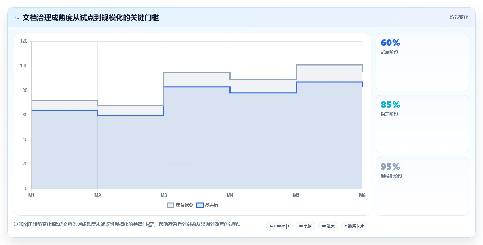The image size is (483, 245).
Task: Open the 95% 规模化阶段 card
Action: click(x=422, y=186)
